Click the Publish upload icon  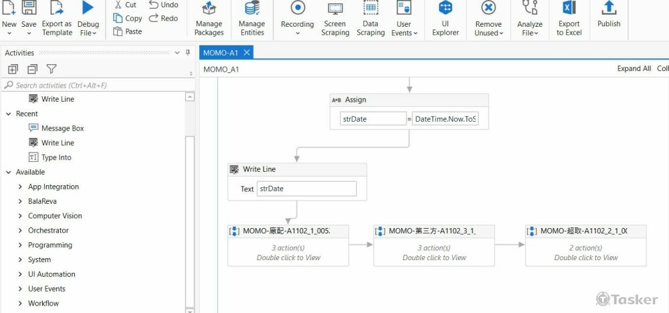coord(609,7)
